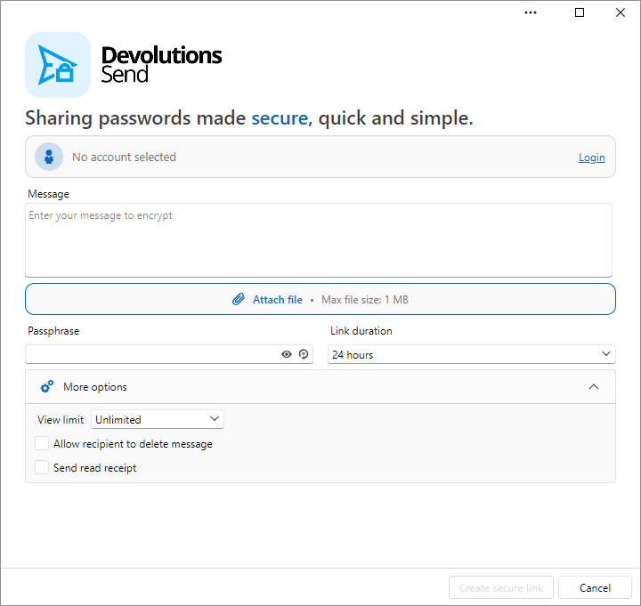The height and width of the screenshot is (606, 641).
Task: Open the View limit dropdown
Action: pos(158,419)
